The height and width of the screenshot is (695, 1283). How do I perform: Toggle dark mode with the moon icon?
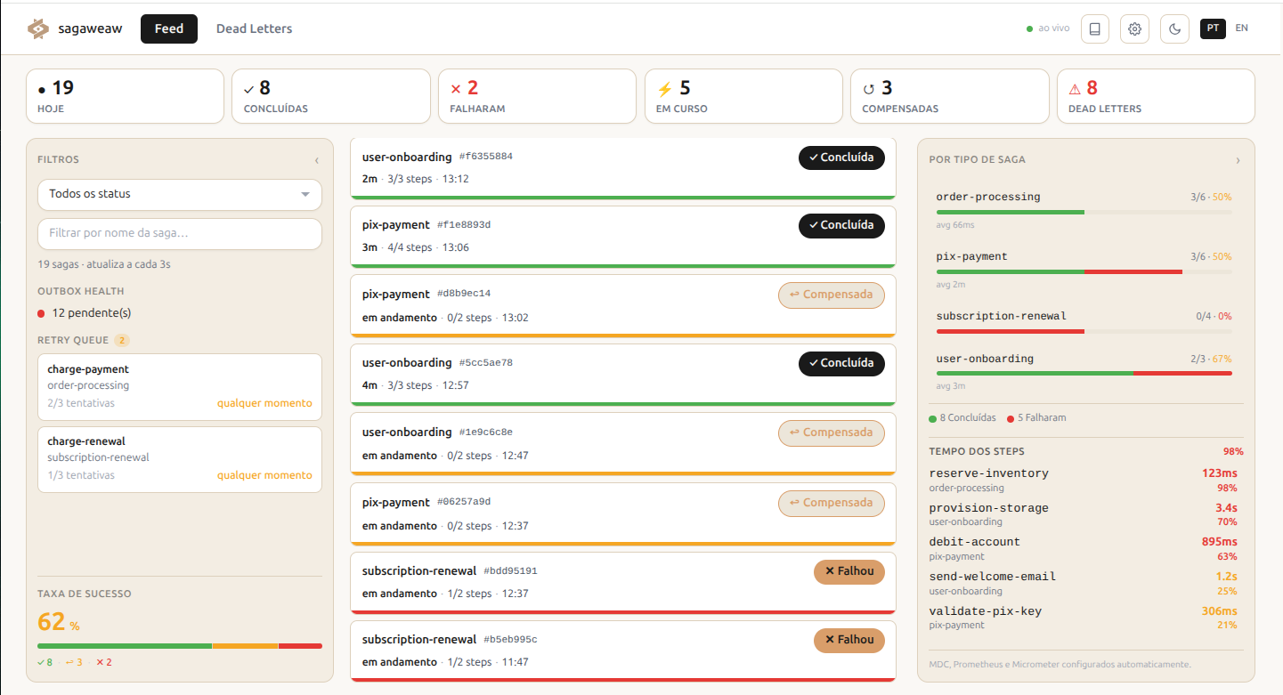1174,28
